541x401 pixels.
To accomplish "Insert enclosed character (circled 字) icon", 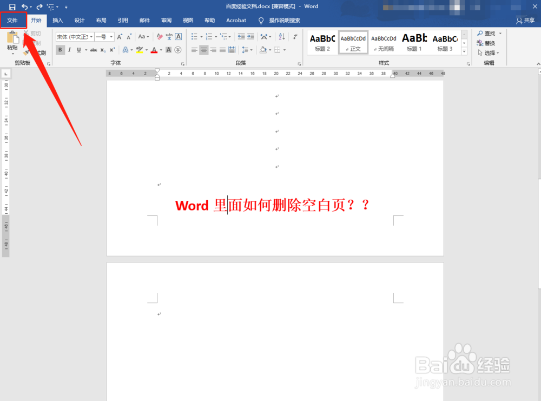I will pyautogui.click(x=177, y=50).
